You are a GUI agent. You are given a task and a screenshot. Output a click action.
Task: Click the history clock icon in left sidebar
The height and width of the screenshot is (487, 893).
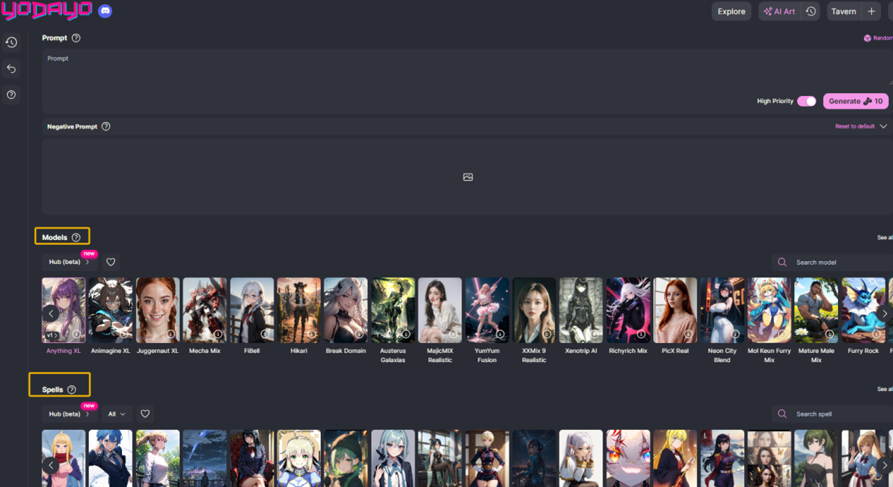click(x=11, y=42)
